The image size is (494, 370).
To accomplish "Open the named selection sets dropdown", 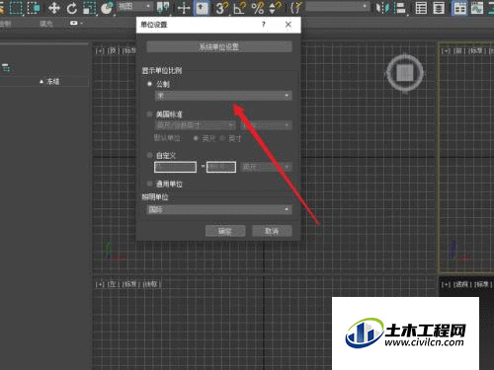I will (x=337, y=6).
